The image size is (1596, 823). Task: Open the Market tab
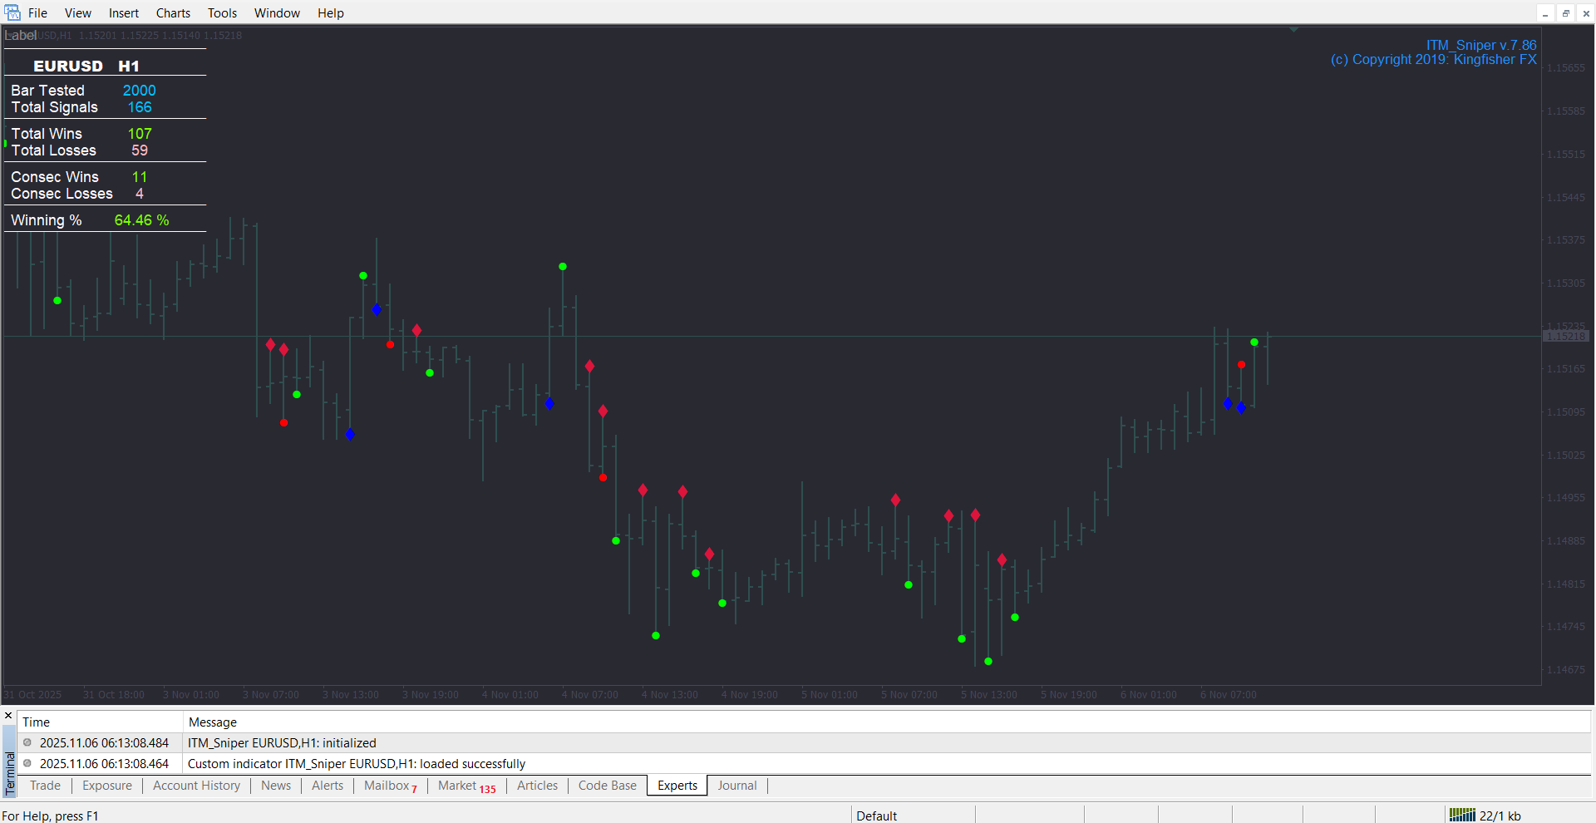coord(466,786)
